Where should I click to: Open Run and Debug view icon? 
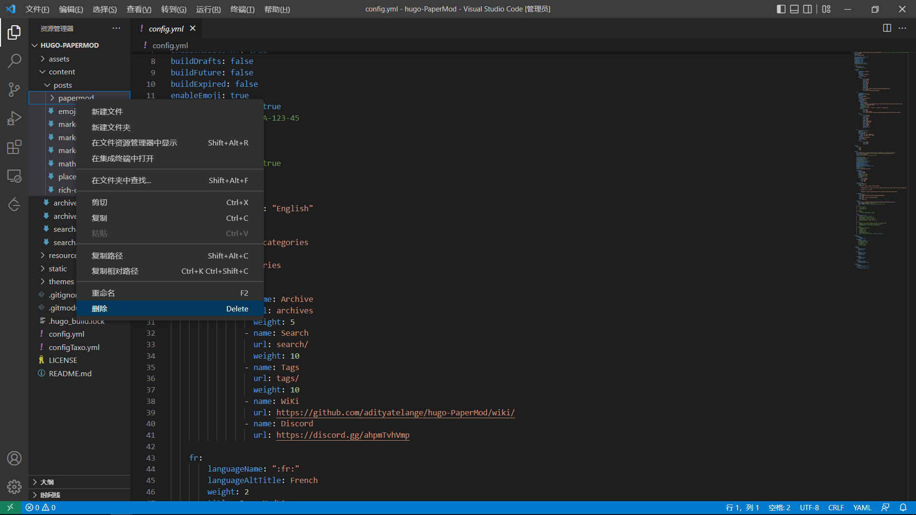click(x=14, y=118)
